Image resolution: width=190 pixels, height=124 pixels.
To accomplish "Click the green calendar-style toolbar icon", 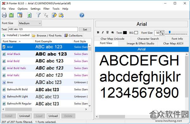I will tap(11, 15).
